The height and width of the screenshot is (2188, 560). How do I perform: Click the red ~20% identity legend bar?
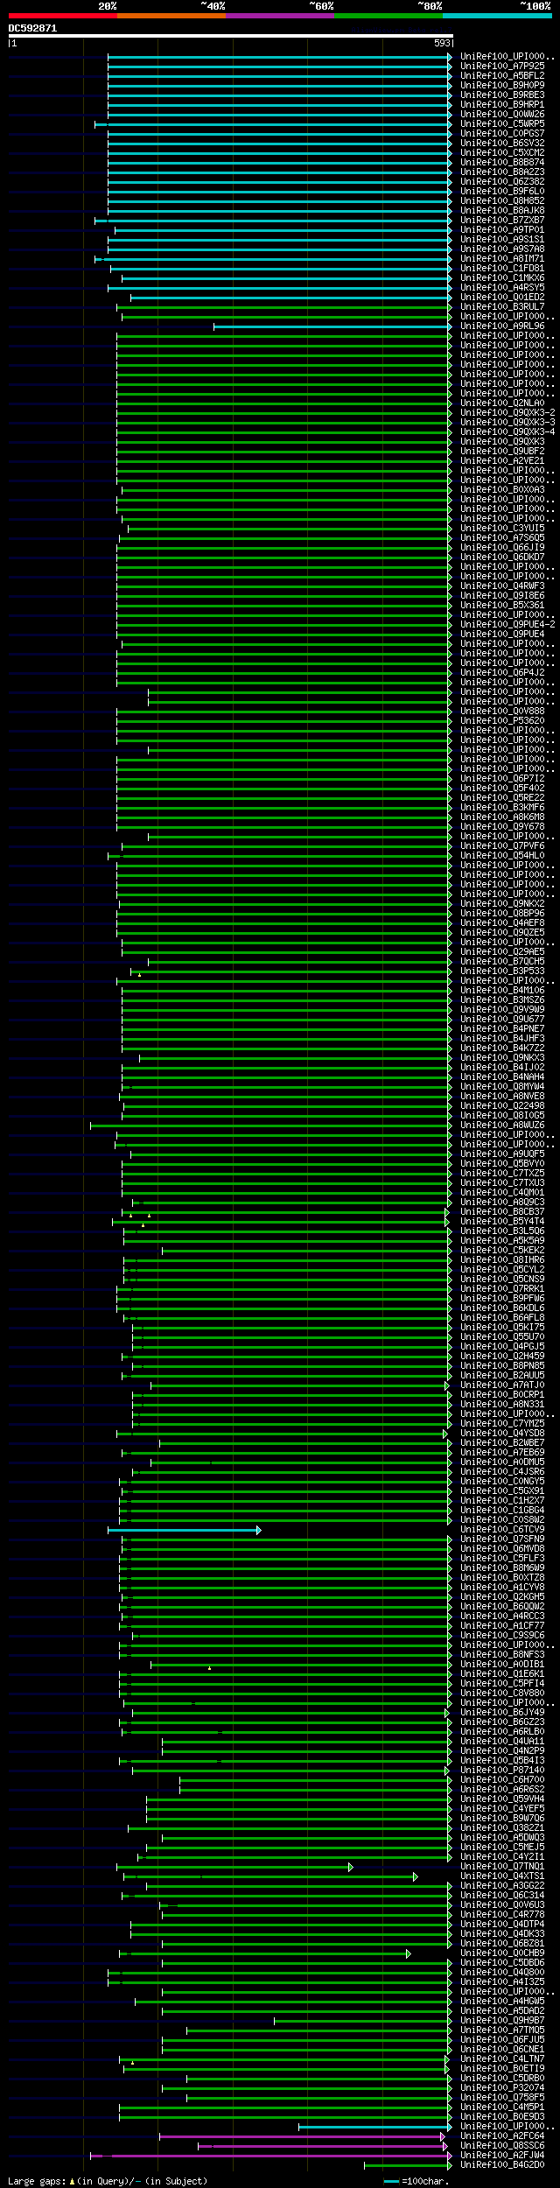pyautogui.click(x=63, y=16)
